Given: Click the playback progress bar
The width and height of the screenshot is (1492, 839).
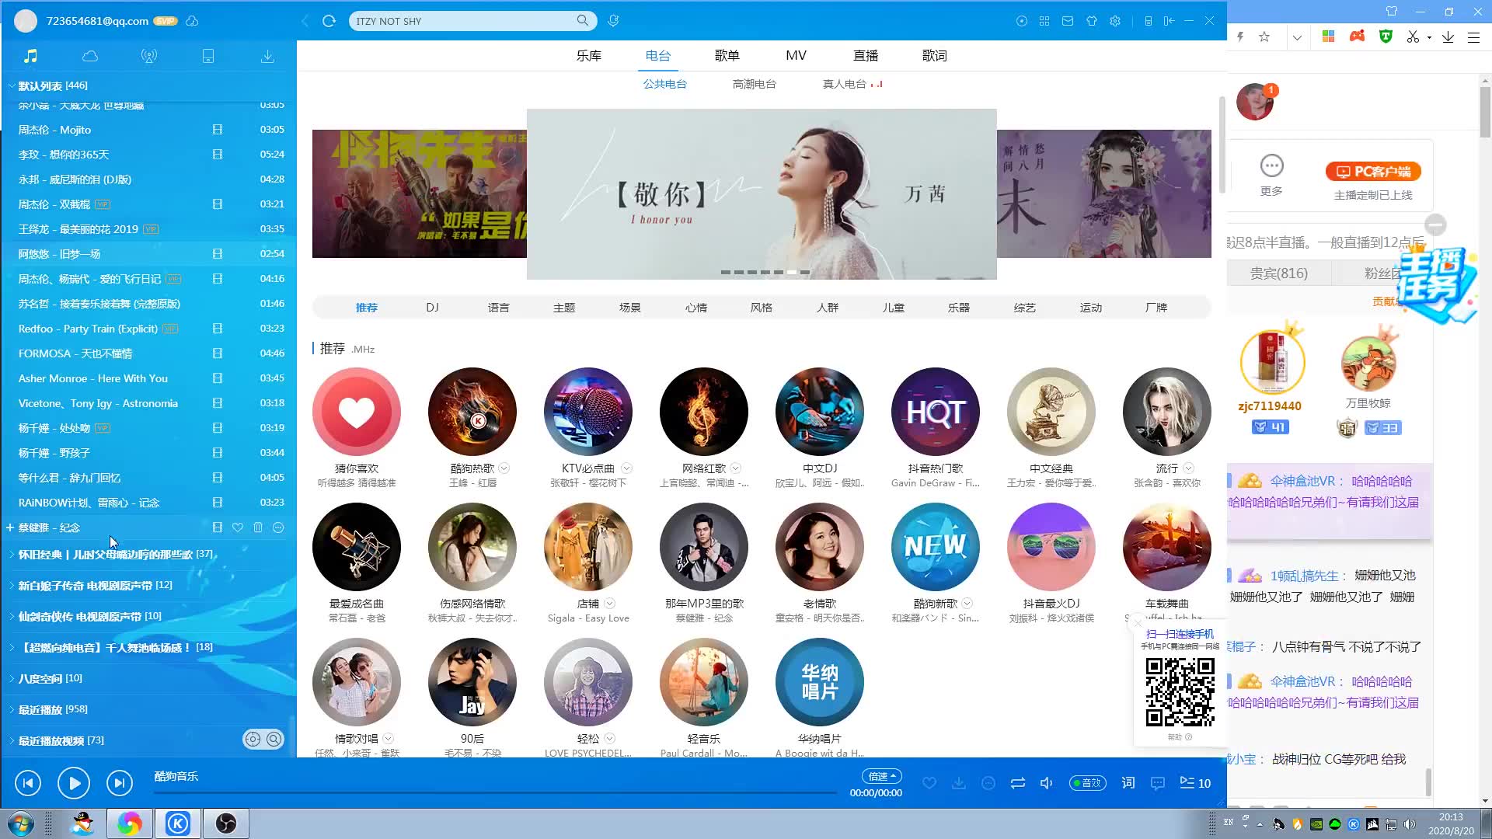Looking at the screenshot, I should coord(495,793).
